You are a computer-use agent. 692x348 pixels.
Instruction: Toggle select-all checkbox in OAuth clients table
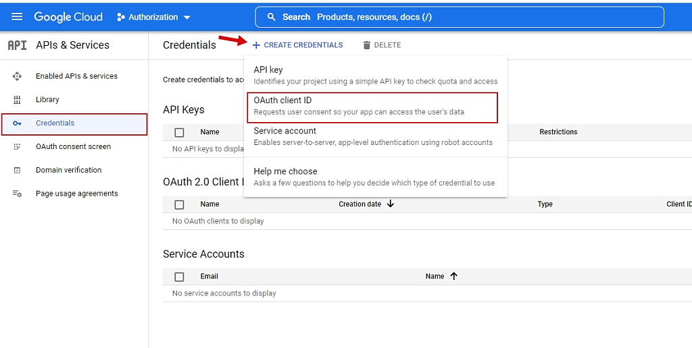pos(179,204)
